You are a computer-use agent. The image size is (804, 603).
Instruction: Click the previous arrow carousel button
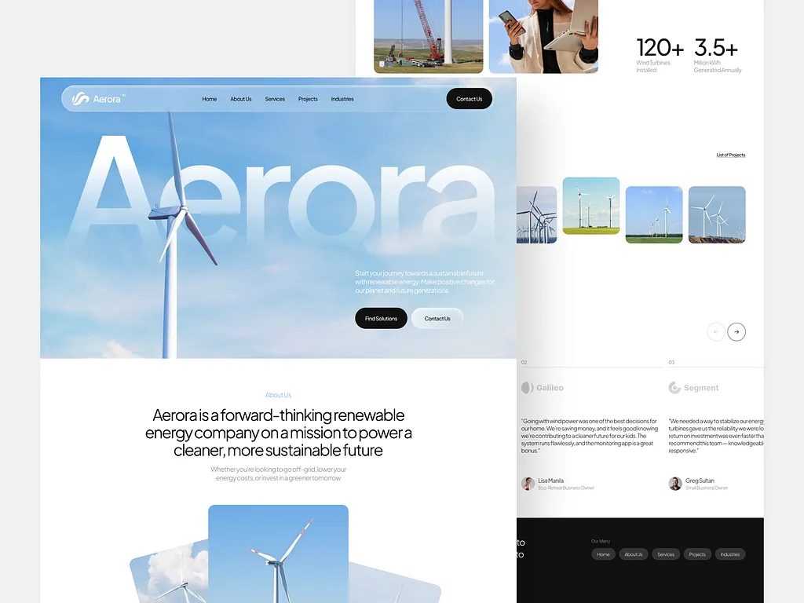[x=715, y=332]
